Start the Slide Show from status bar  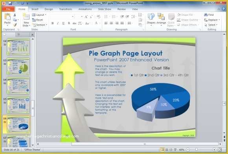[175, 150]
